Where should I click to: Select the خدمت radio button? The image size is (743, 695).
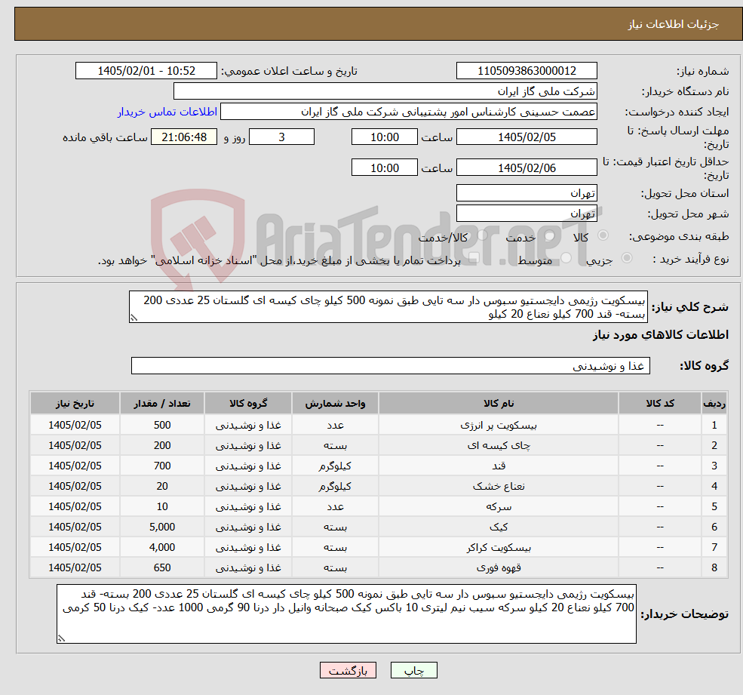(x=550, y=235)
